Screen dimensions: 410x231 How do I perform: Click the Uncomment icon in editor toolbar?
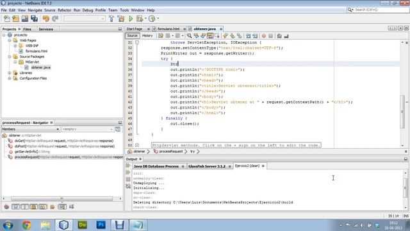tap(286, 36)
